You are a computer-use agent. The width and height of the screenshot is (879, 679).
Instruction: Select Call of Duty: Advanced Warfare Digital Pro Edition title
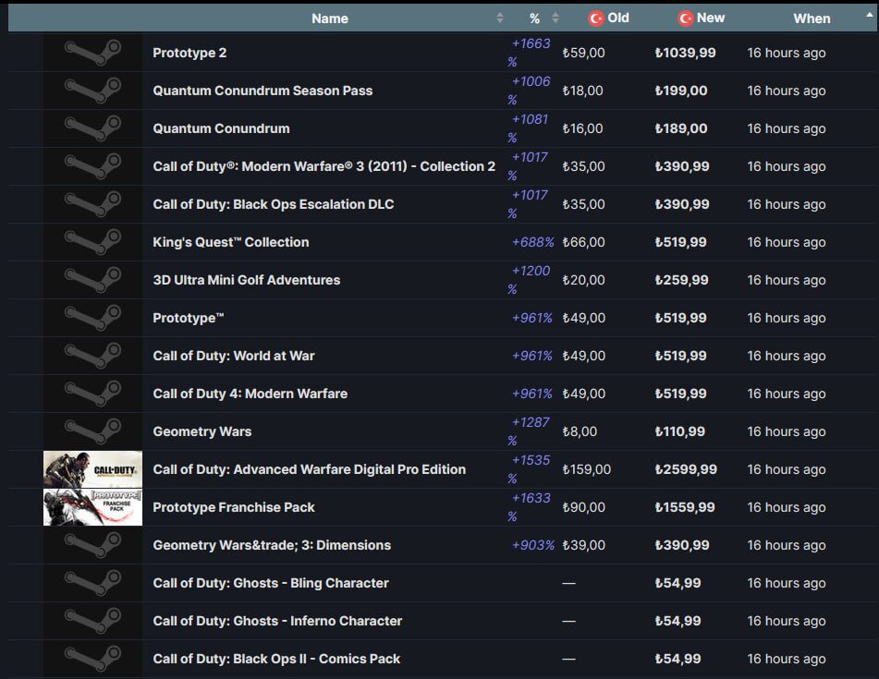(309, 469)
